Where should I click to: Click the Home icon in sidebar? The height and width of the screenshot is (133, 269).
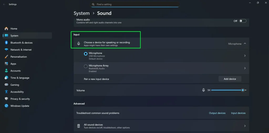coord(6,29)
